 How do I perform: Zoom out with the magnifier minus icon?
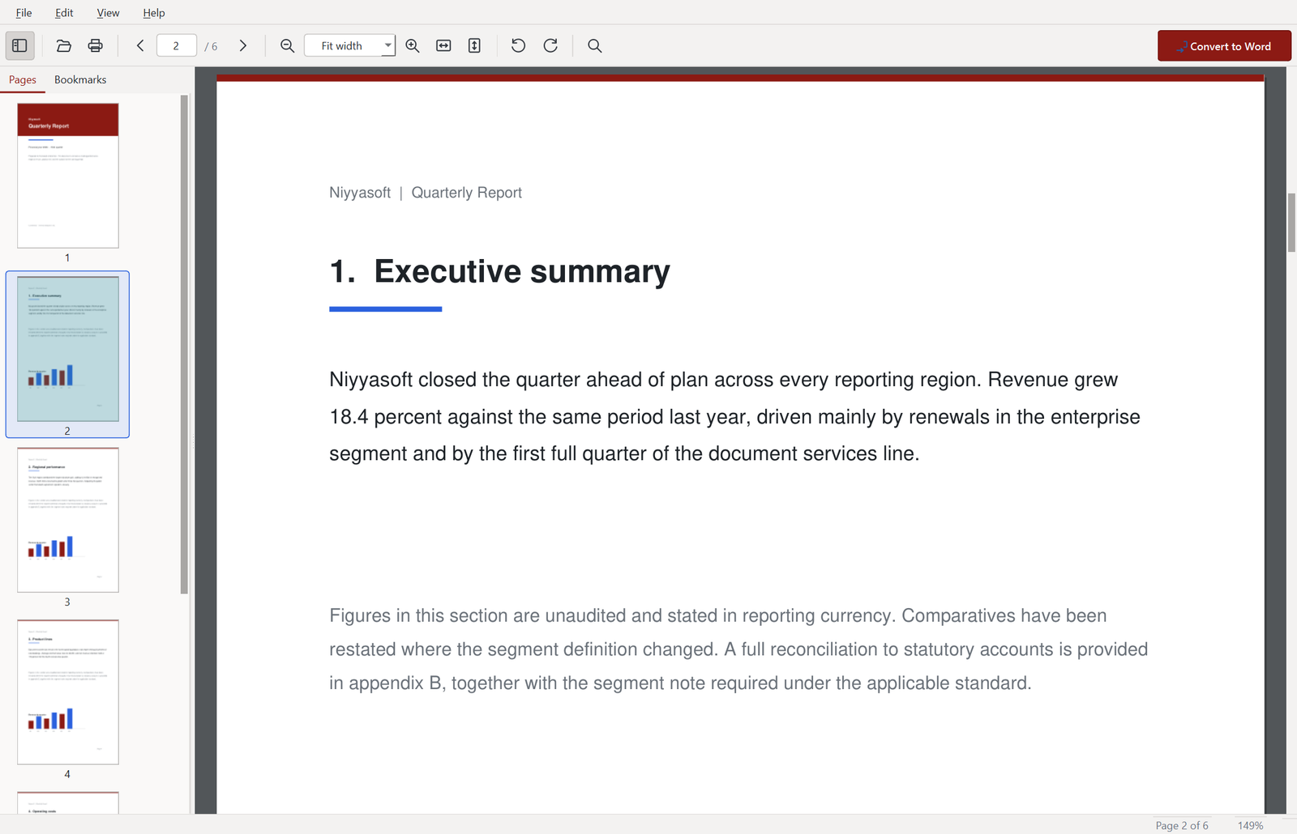point(287,46)
